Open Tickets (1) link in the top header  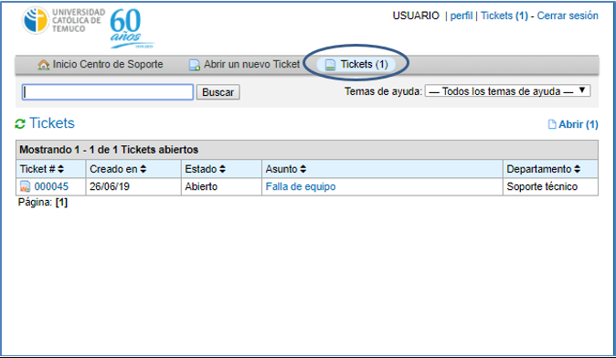504,16
